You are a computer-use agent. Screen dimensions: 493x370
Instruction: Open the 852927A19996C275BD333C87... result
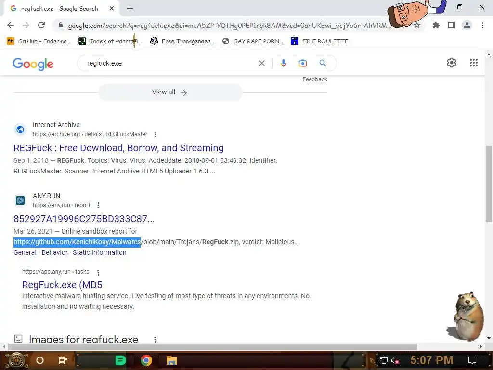tap(84, 219)
